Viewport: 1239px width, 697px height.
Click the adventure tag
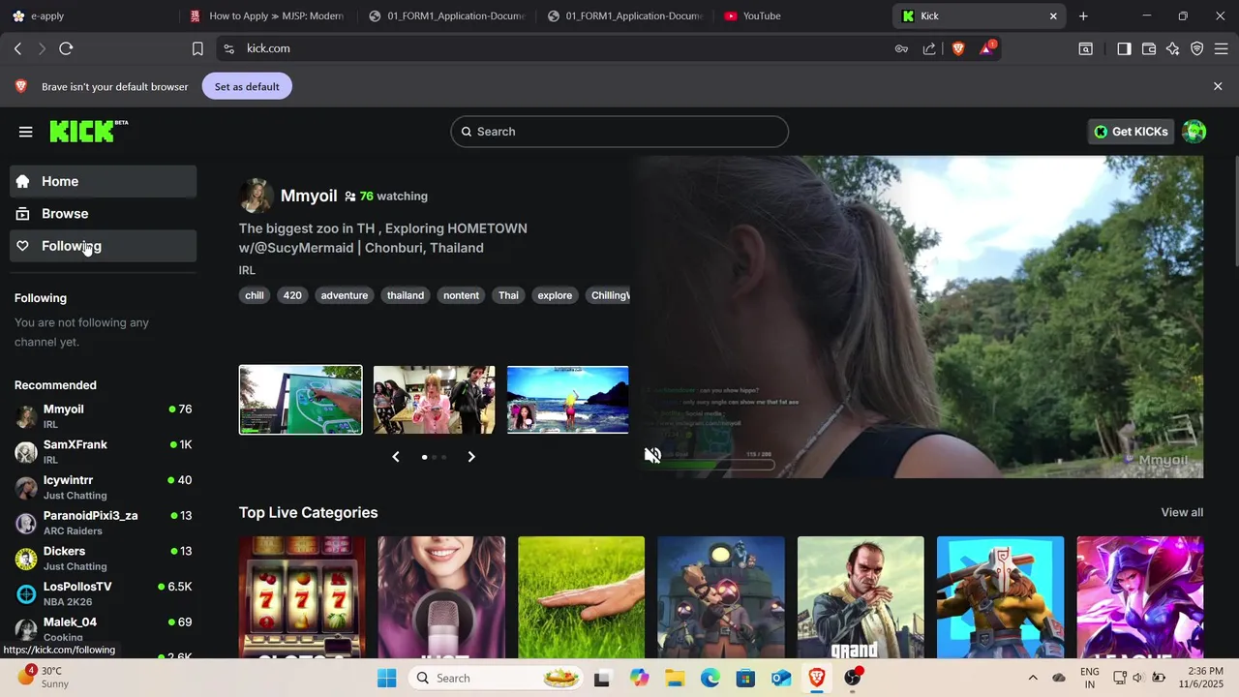pos(345,295)
